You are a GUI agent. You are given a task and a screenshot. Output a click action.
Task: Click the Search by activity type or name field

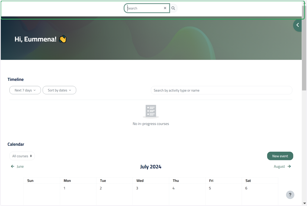click(x=222, y=90)
